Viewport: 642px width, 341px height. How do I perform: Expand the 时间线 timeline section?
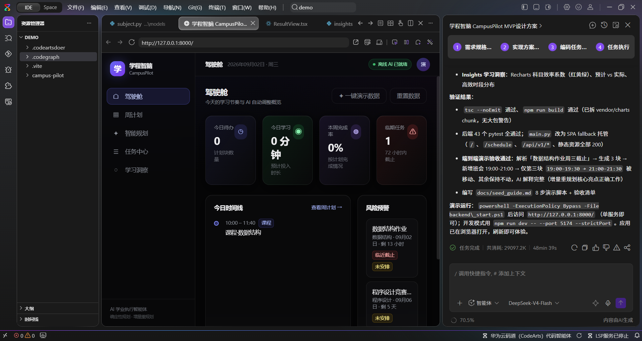[x=58, y=319]
